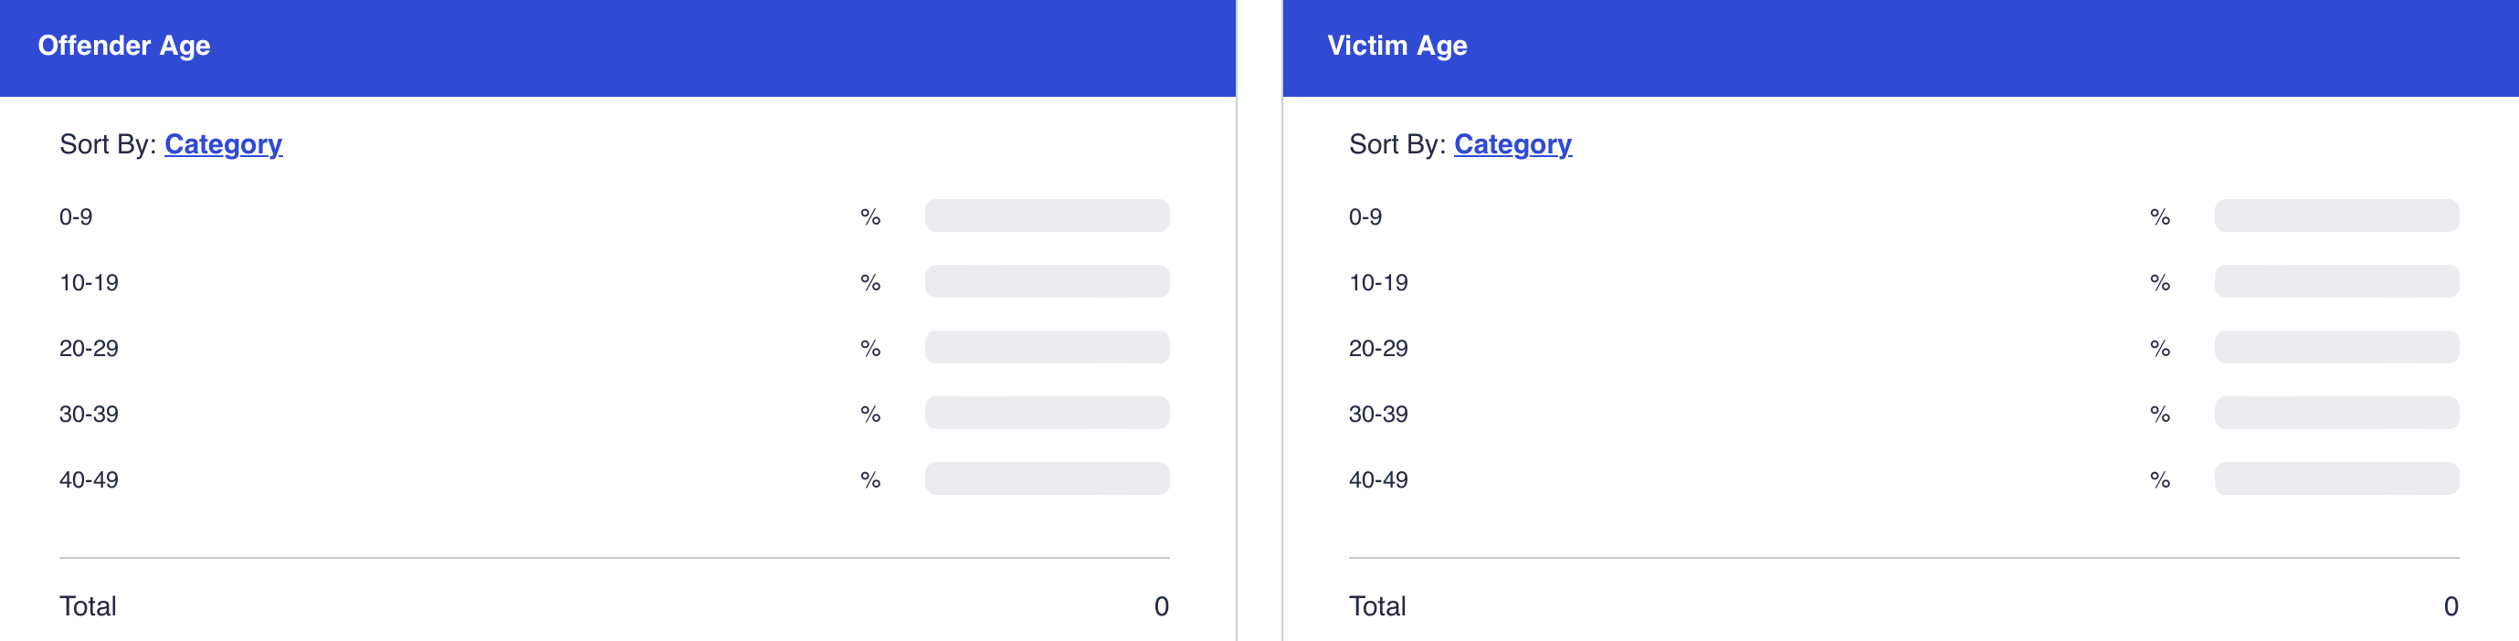Screen dimensions: 2519x641
Task: Select the Offender Age 20-29 percentage bar
Action: point(1047,347)
